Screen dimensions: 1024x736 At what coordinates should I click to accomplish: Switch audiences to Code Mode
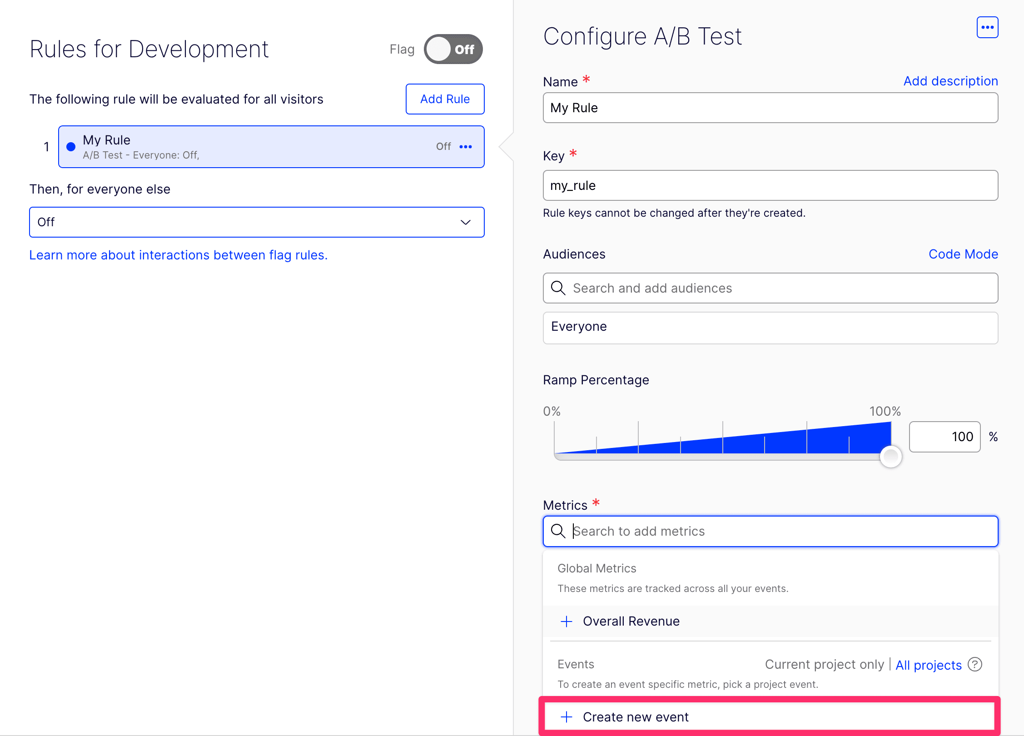click(963, 254)
